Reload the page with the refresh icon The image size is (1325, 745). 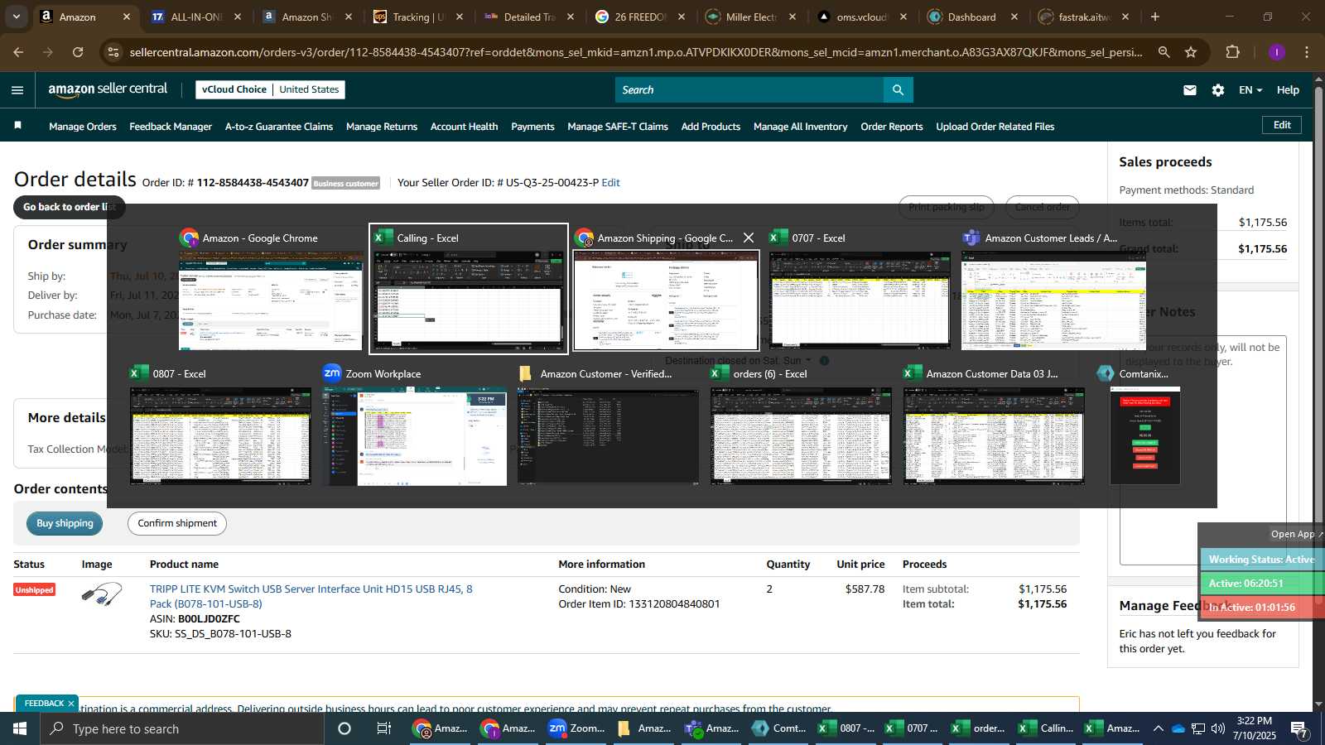78,52
